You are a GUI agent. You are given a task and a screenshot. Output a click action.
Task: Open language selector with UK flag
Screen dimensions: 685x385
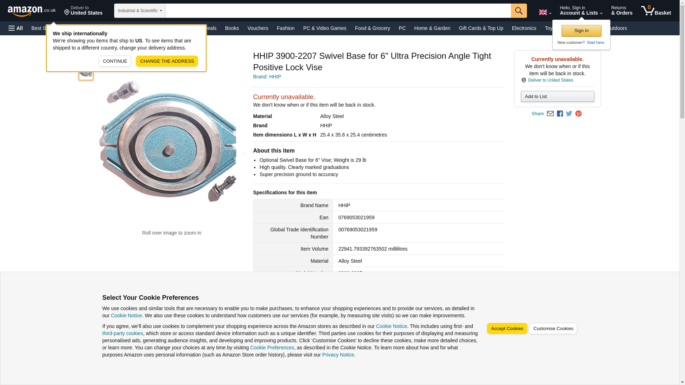click(x=545, y=12)
